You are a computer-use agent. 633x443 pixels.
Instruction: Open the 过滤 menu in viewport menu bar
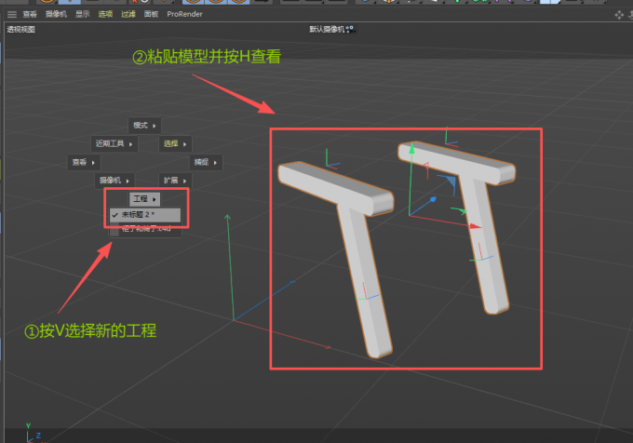coord(128,15)
